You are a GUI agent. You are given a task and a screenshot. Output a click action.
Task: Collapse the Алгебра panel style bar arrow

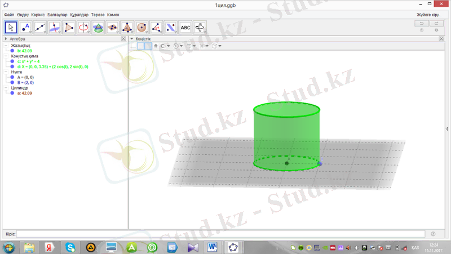pyautogui.click(x=6, y=39)
